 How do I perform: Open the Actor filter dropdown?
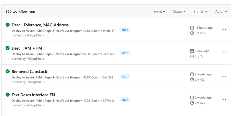pos(221,12)
